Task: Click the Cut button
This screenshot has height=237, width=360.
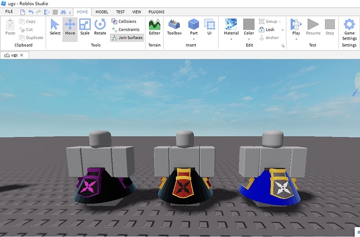Action: [x=26, y=30]
